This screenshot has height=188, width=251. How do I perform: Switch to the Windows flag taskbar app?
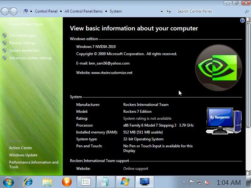125,182
